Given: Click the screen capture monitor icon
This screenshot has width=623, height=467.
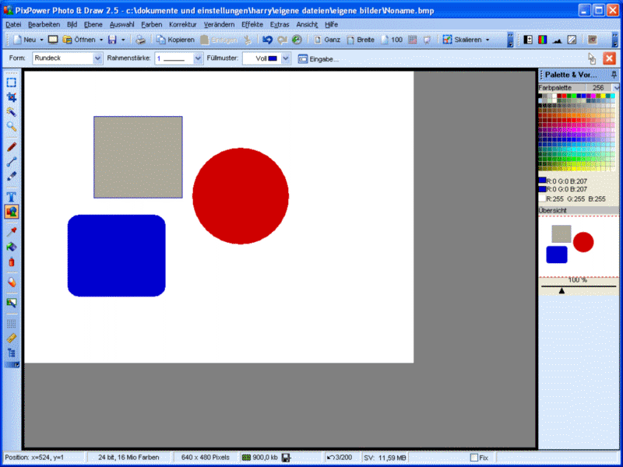Looking at the screenshot, I should tap(53, 40).
